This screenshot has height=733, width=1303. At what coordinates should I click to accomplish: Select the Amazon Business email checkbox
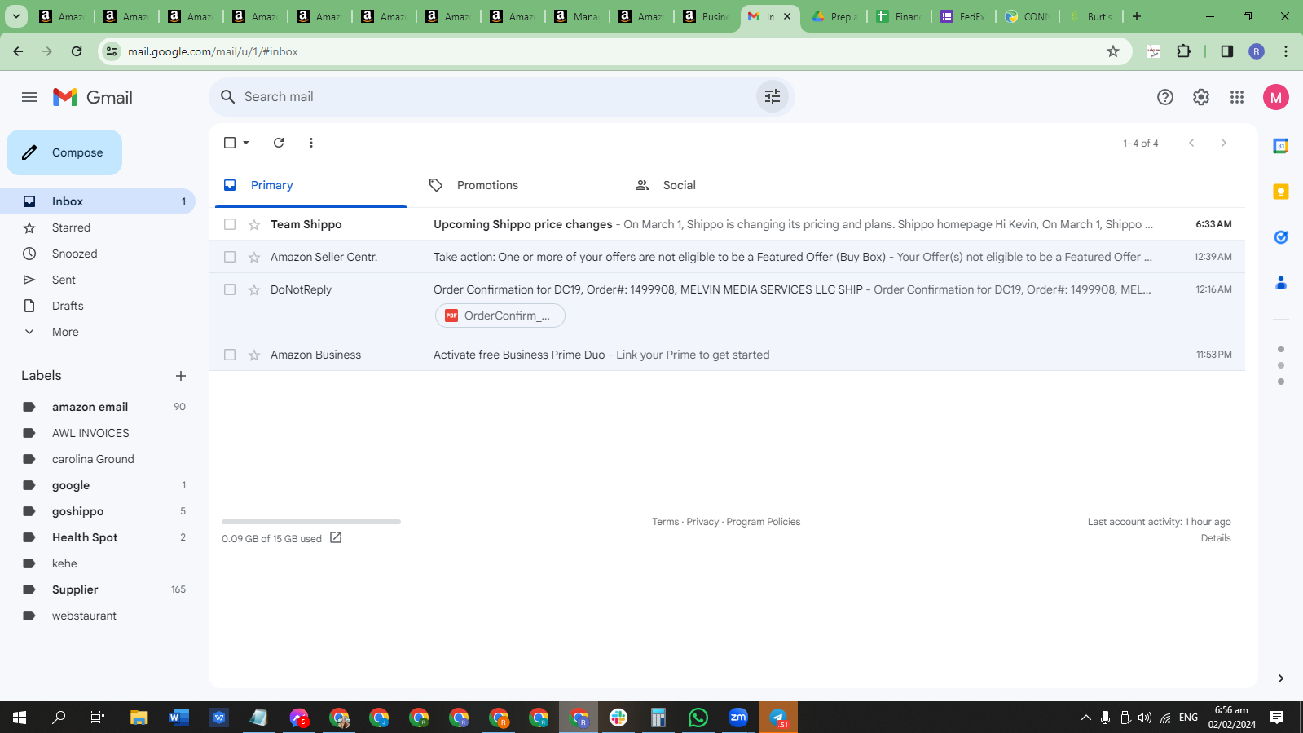coord(230,355)
